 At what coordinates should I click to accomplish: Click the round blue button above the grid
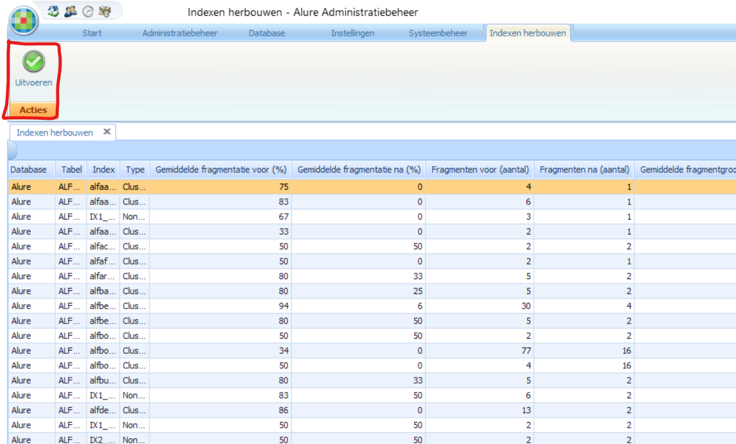click(11, 151)
